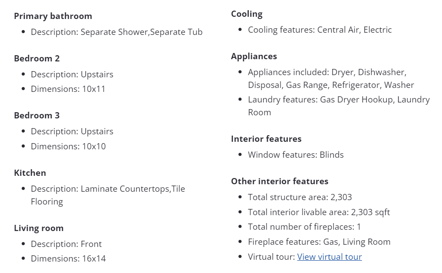
Task: Click the Living room heading
Action: 38,228
